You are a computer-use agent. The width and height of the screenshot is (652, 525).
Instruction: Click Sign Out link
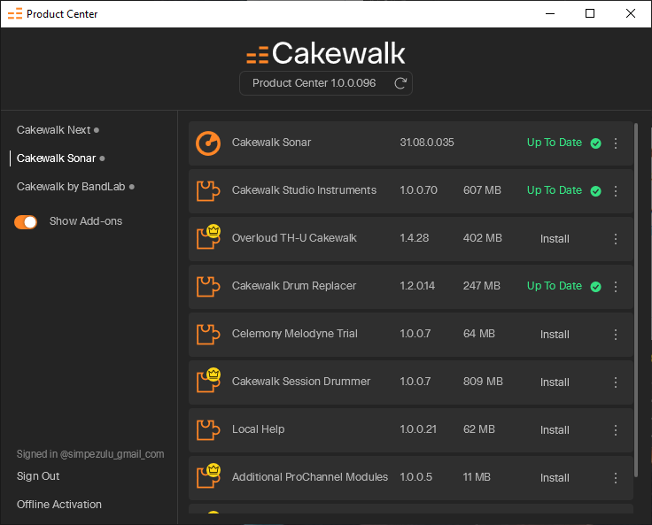pos(38,476)
